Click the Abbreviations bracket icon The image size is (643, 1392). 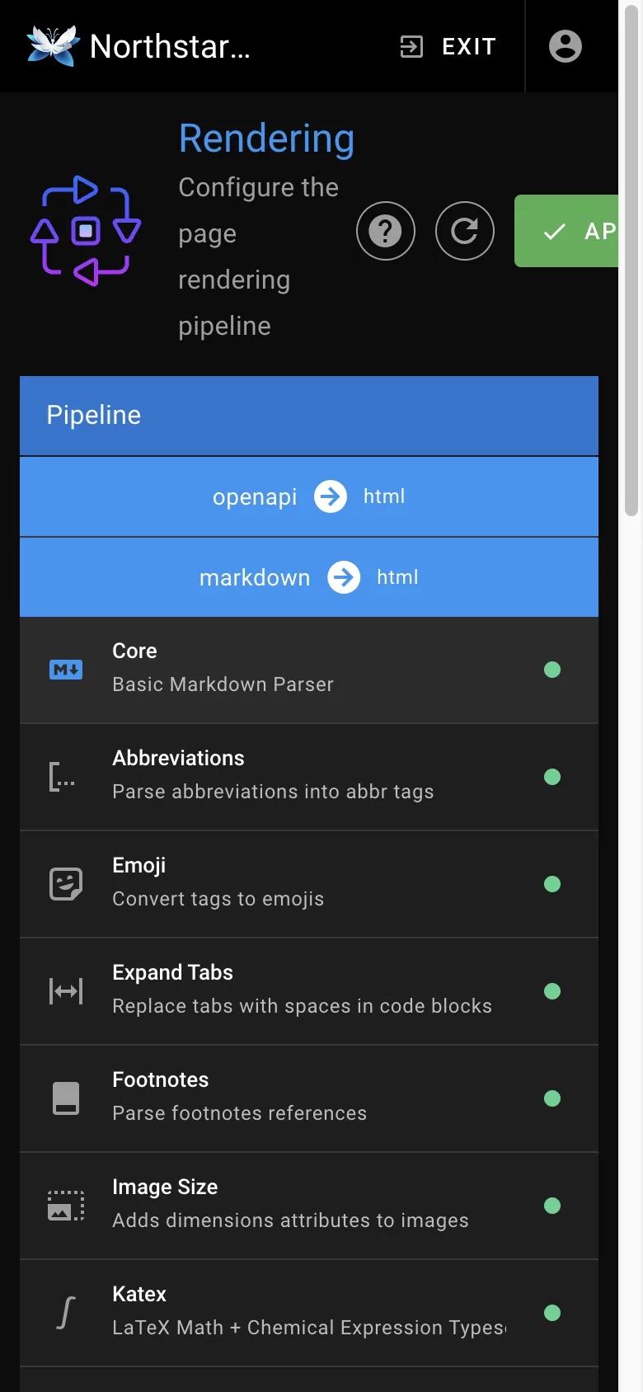click(63, 777)
